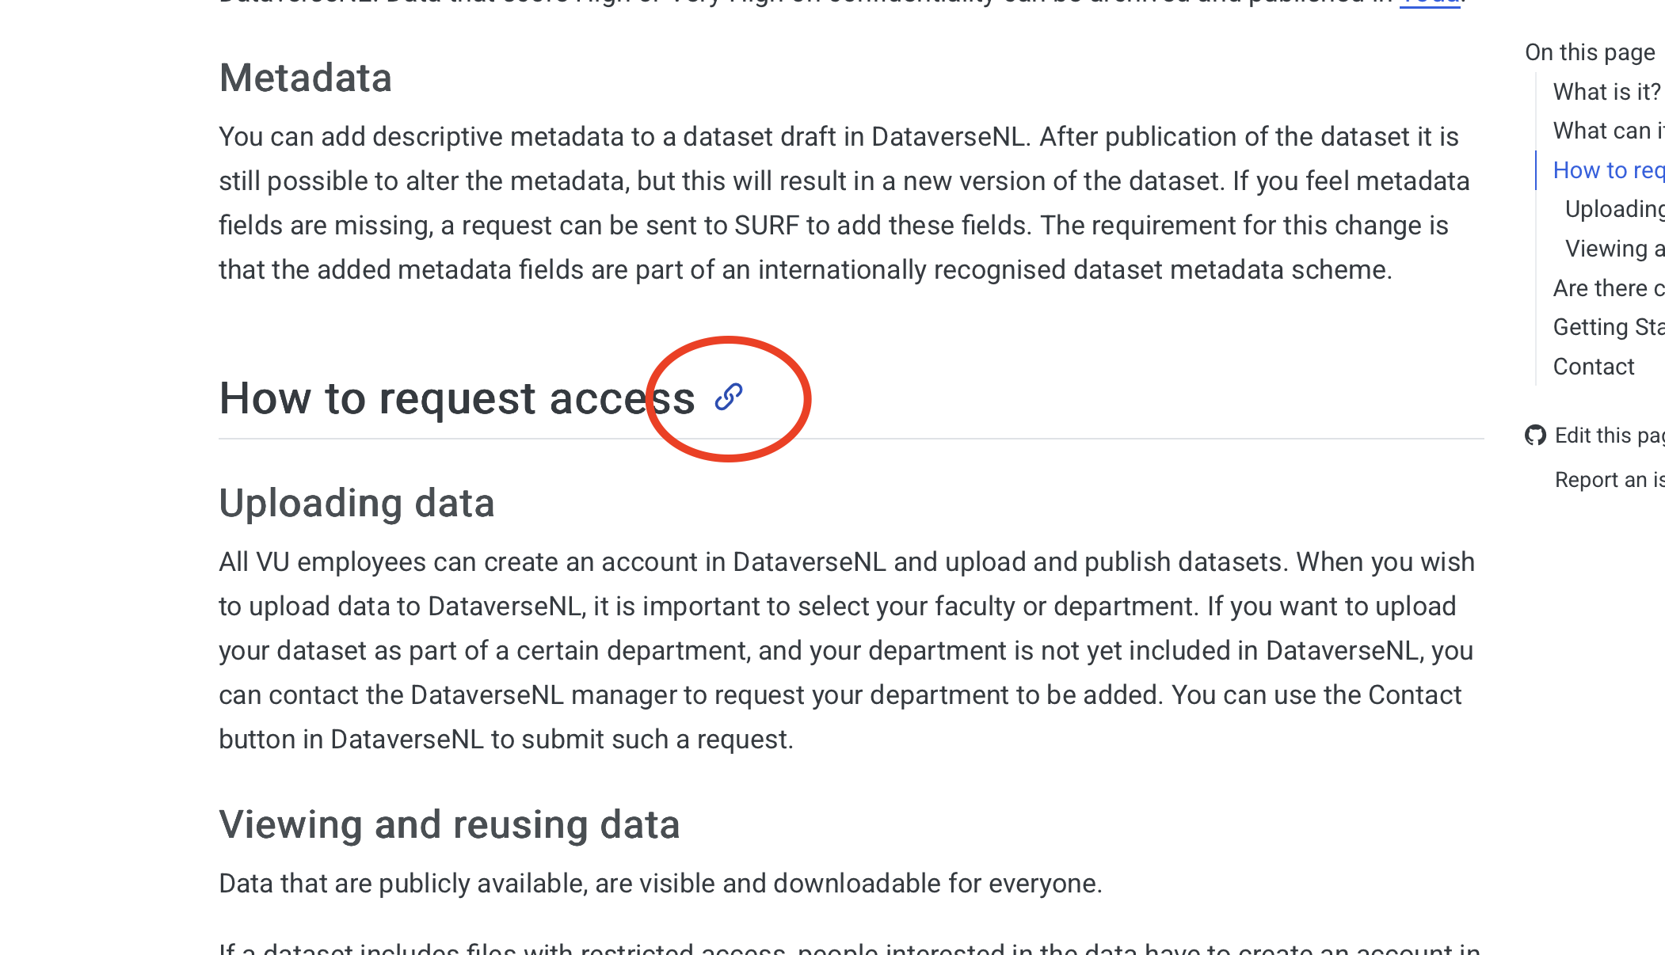Click the anchor link icon beside How to request access
Image resolution: width=1665 pixels, height=955 pixels.
(x=728, y=398)
